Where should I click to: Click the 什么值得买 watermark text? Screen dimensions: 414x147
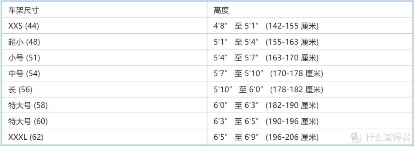click(x=388, y=137)
